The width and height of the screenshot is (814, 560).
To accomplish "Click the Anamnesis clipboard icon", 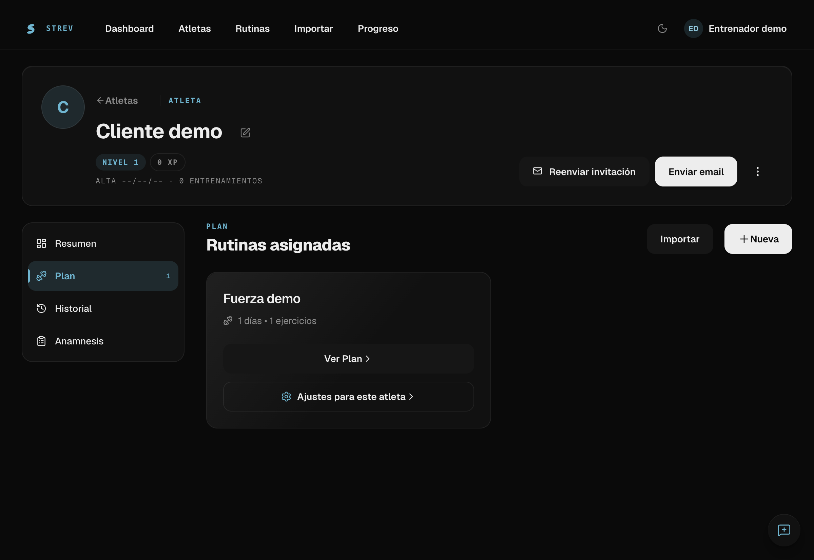I will point(41,341).
